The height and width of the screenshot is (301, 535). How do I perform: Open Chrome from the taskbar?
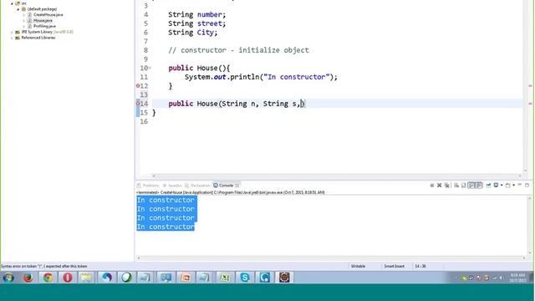[48, 278]
